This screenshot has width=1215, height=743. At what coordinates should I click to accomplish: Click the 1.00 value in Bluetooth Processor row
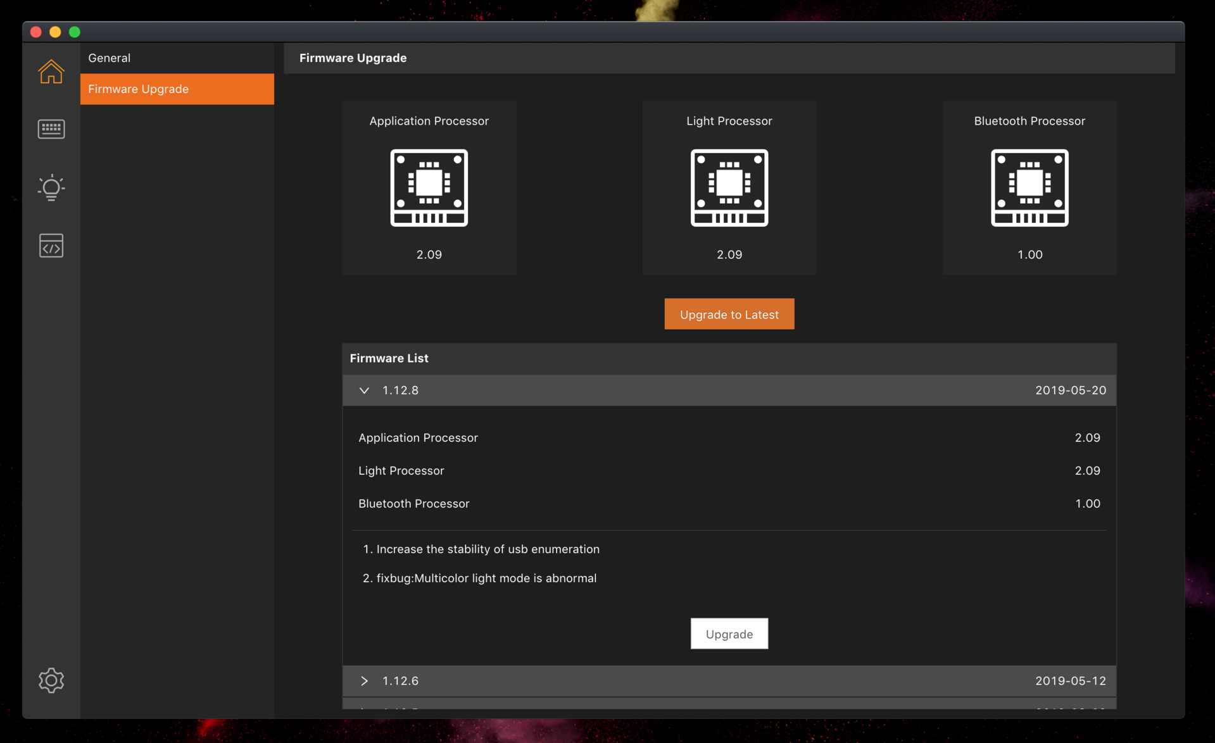1088,504
